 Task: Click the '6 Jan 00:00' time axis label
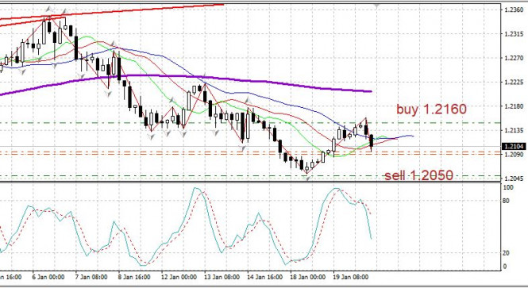click(x=48, y=277)
